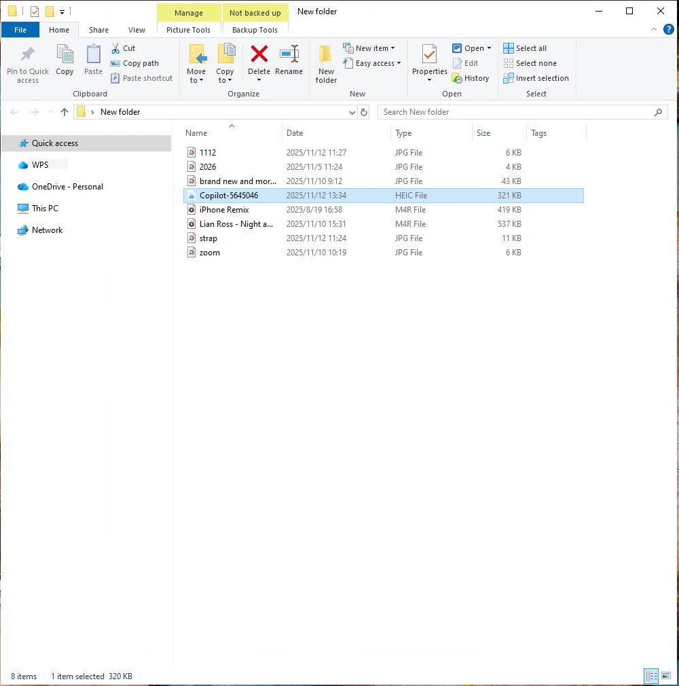Open the New item dropdown menu
The image size is (679, 686).
(370, 48)
